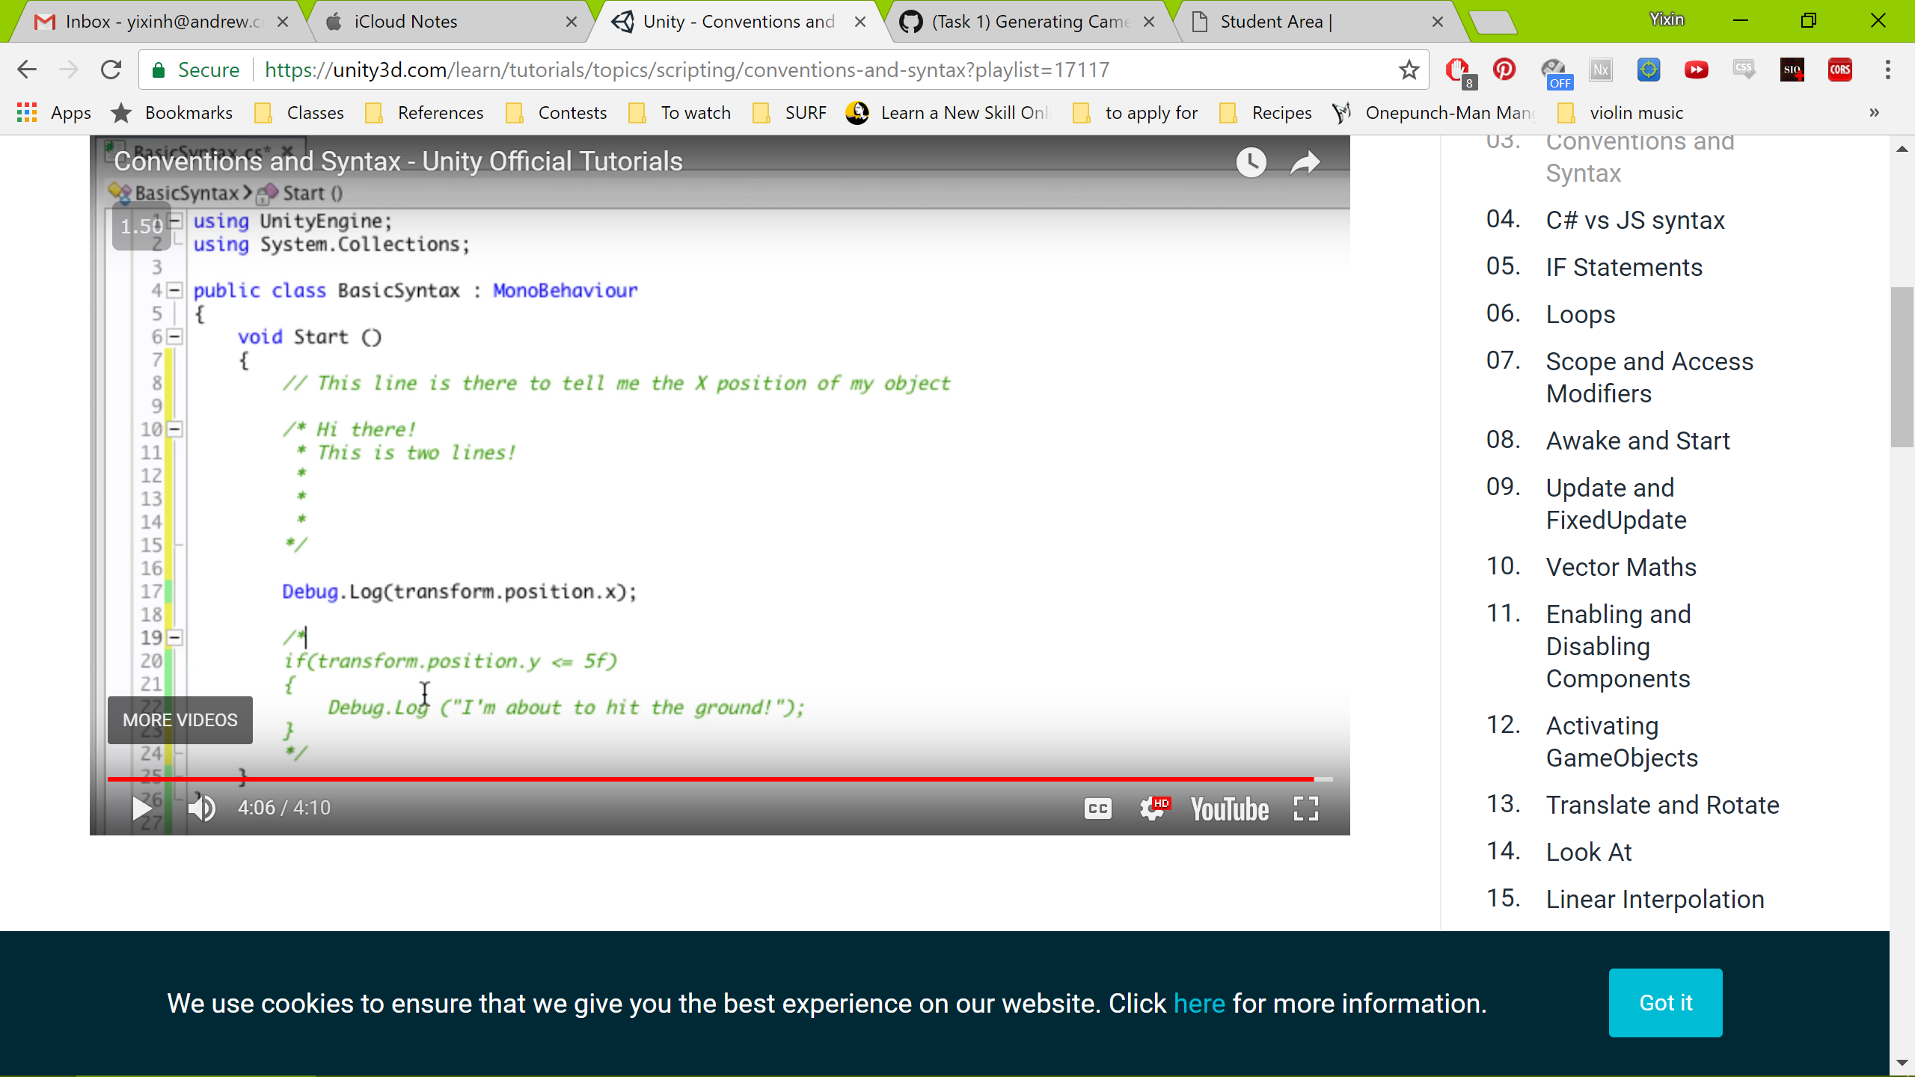Open the YouTube red extension icon
Screen dimensions: 1915x1077
point(1697,70)
